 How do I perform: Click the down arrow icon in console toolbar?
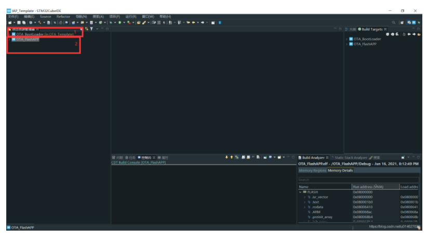point(226,157)
